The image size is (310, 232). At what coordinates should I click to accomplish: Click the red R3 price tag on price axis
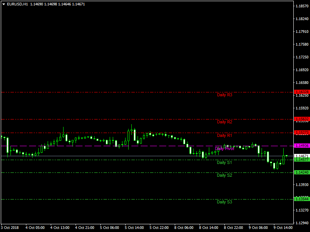302,92
